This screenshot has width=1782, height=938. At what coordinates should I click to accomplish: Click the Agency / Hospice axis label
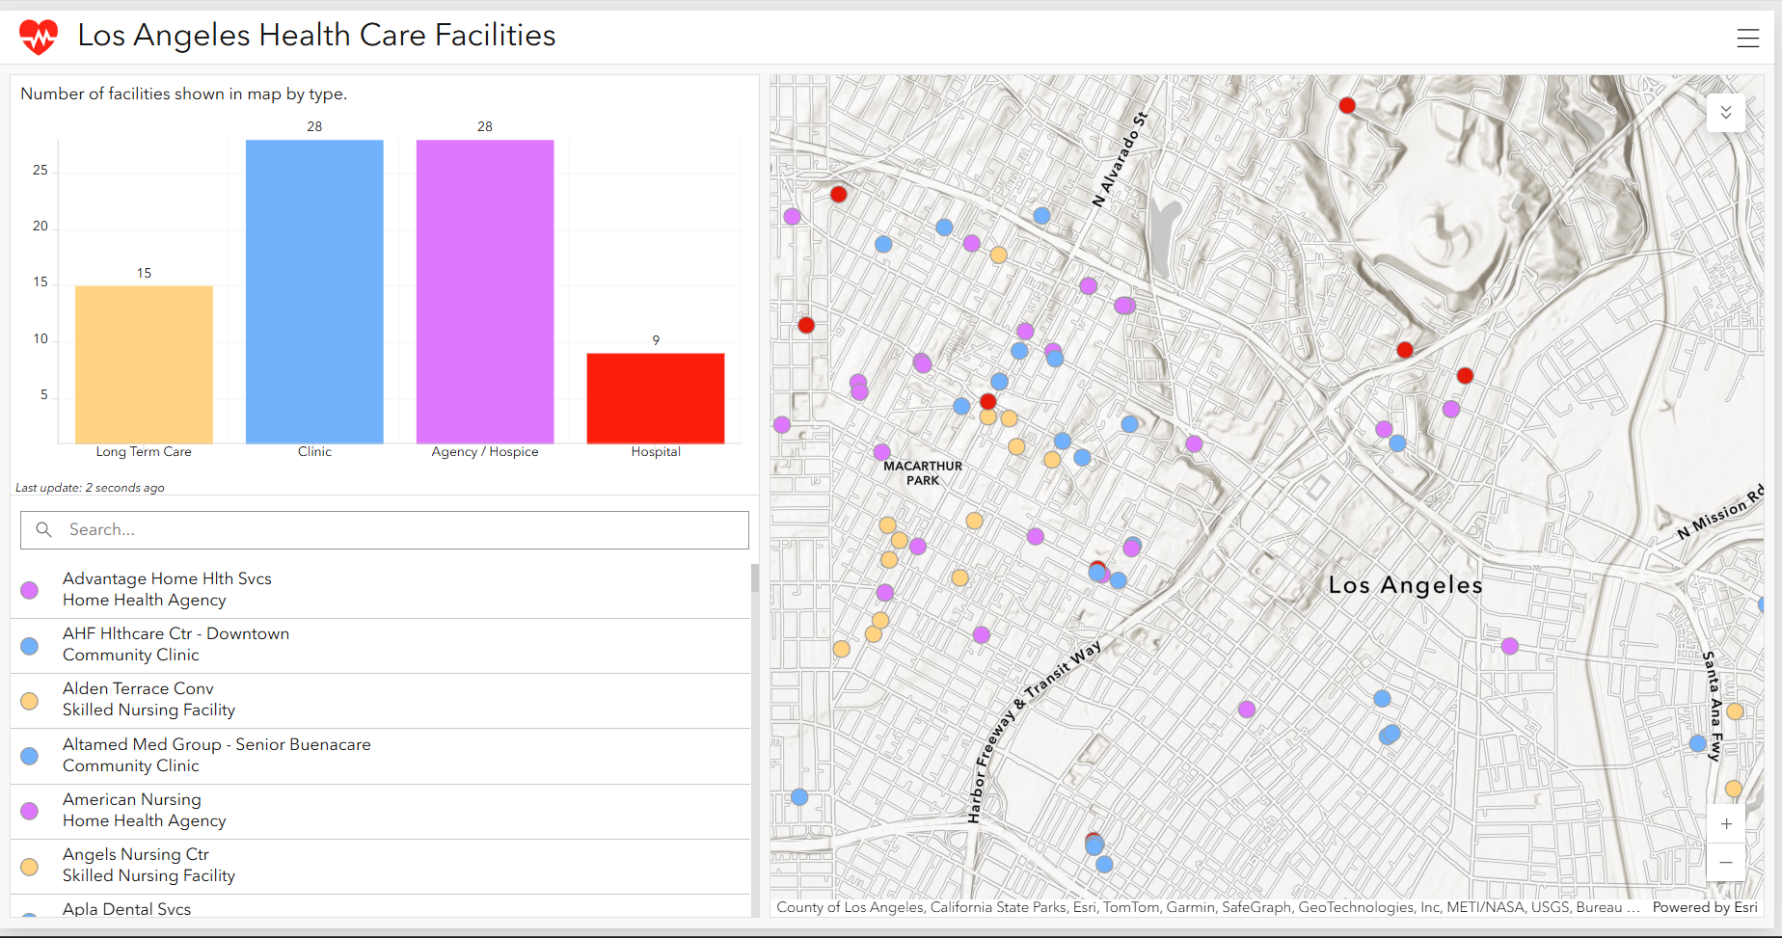point(485,452)
